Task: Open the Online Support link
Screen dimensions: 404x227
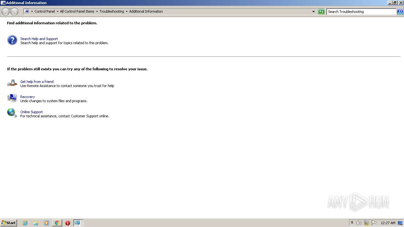Action: click(x=32, y=112)
